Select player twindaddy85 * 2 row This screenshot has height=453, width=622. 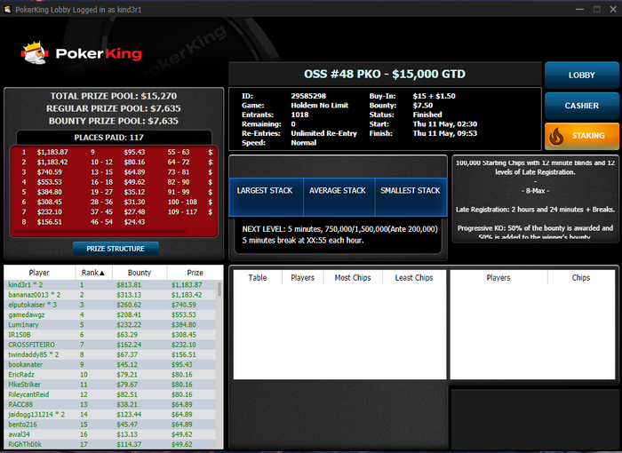pos(110,354)
